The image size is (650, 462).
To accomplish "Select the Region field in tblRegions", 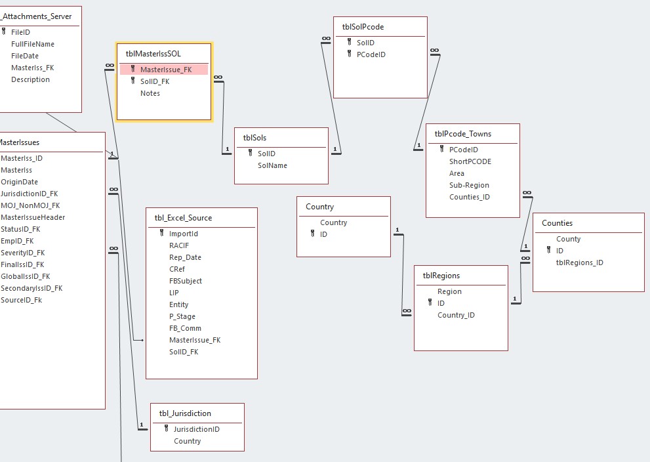I will pos(449,291).
